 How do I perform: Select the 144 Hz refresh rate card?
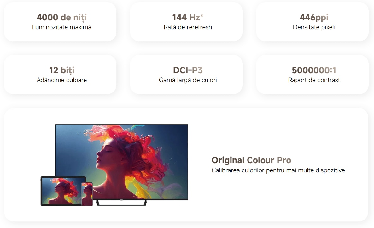186,22
